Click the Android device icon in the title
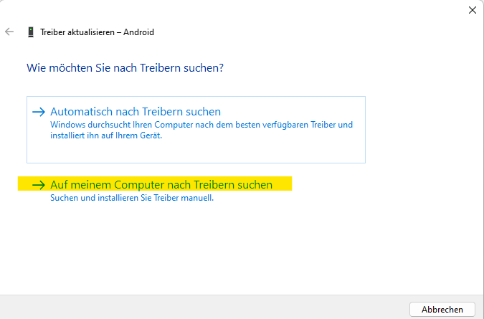The height and width of the screenshot is (319, 484). (31, 32)
